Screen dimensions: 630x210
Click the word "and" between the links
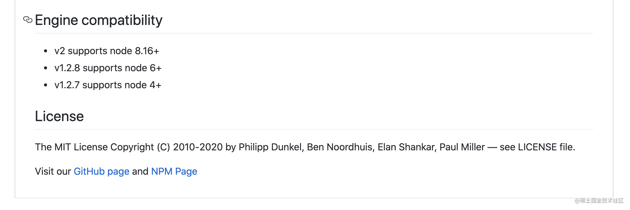pos(140,171)
